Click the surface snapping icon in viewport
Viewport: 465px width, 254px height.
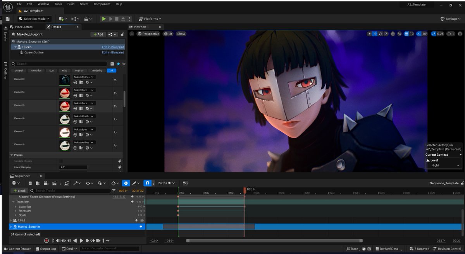point(400,34)
